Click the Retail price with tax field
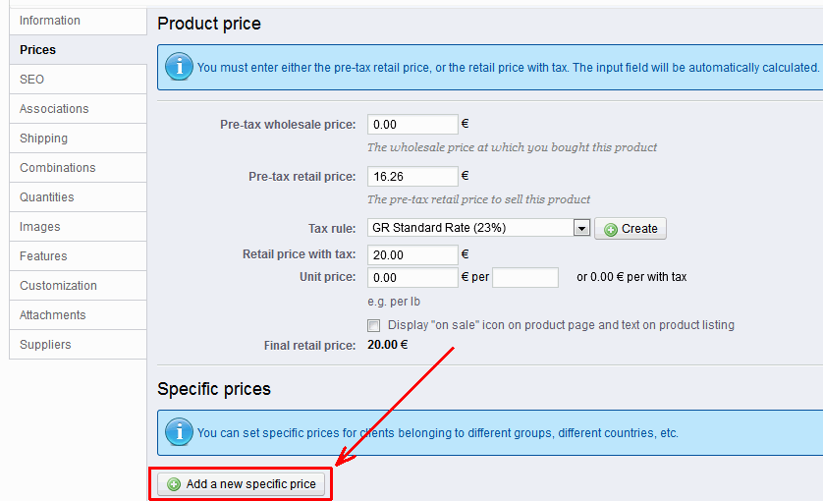Screen dimensions: 823x501 pyautogui.click(x=412, y=255)
